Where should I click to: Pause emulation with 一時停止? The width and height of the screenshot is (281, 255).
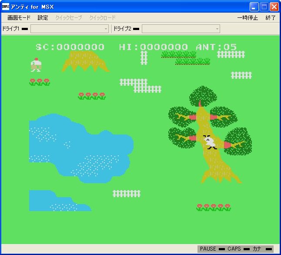point(248,17)
